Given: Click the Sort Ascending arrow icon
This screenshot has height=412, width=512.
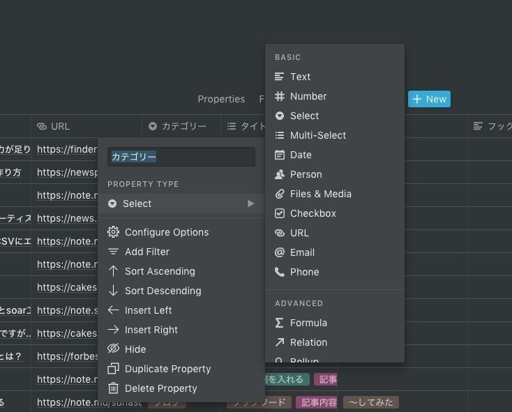Looking at the screenshot, I should pos(113,271).
